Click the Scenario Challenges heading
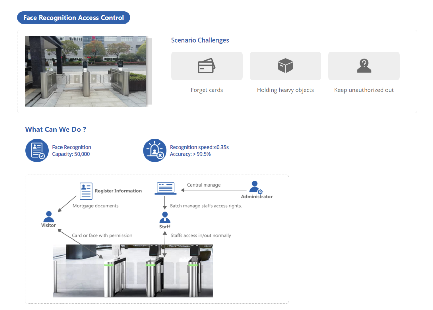433x310 pixels. [x=200, y=40]
